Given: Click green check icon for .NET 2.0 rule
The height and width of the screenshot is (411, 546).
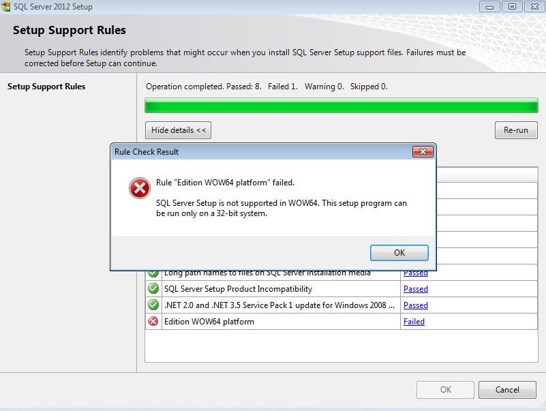Looking at the screenshot, I should click(153, 305).
